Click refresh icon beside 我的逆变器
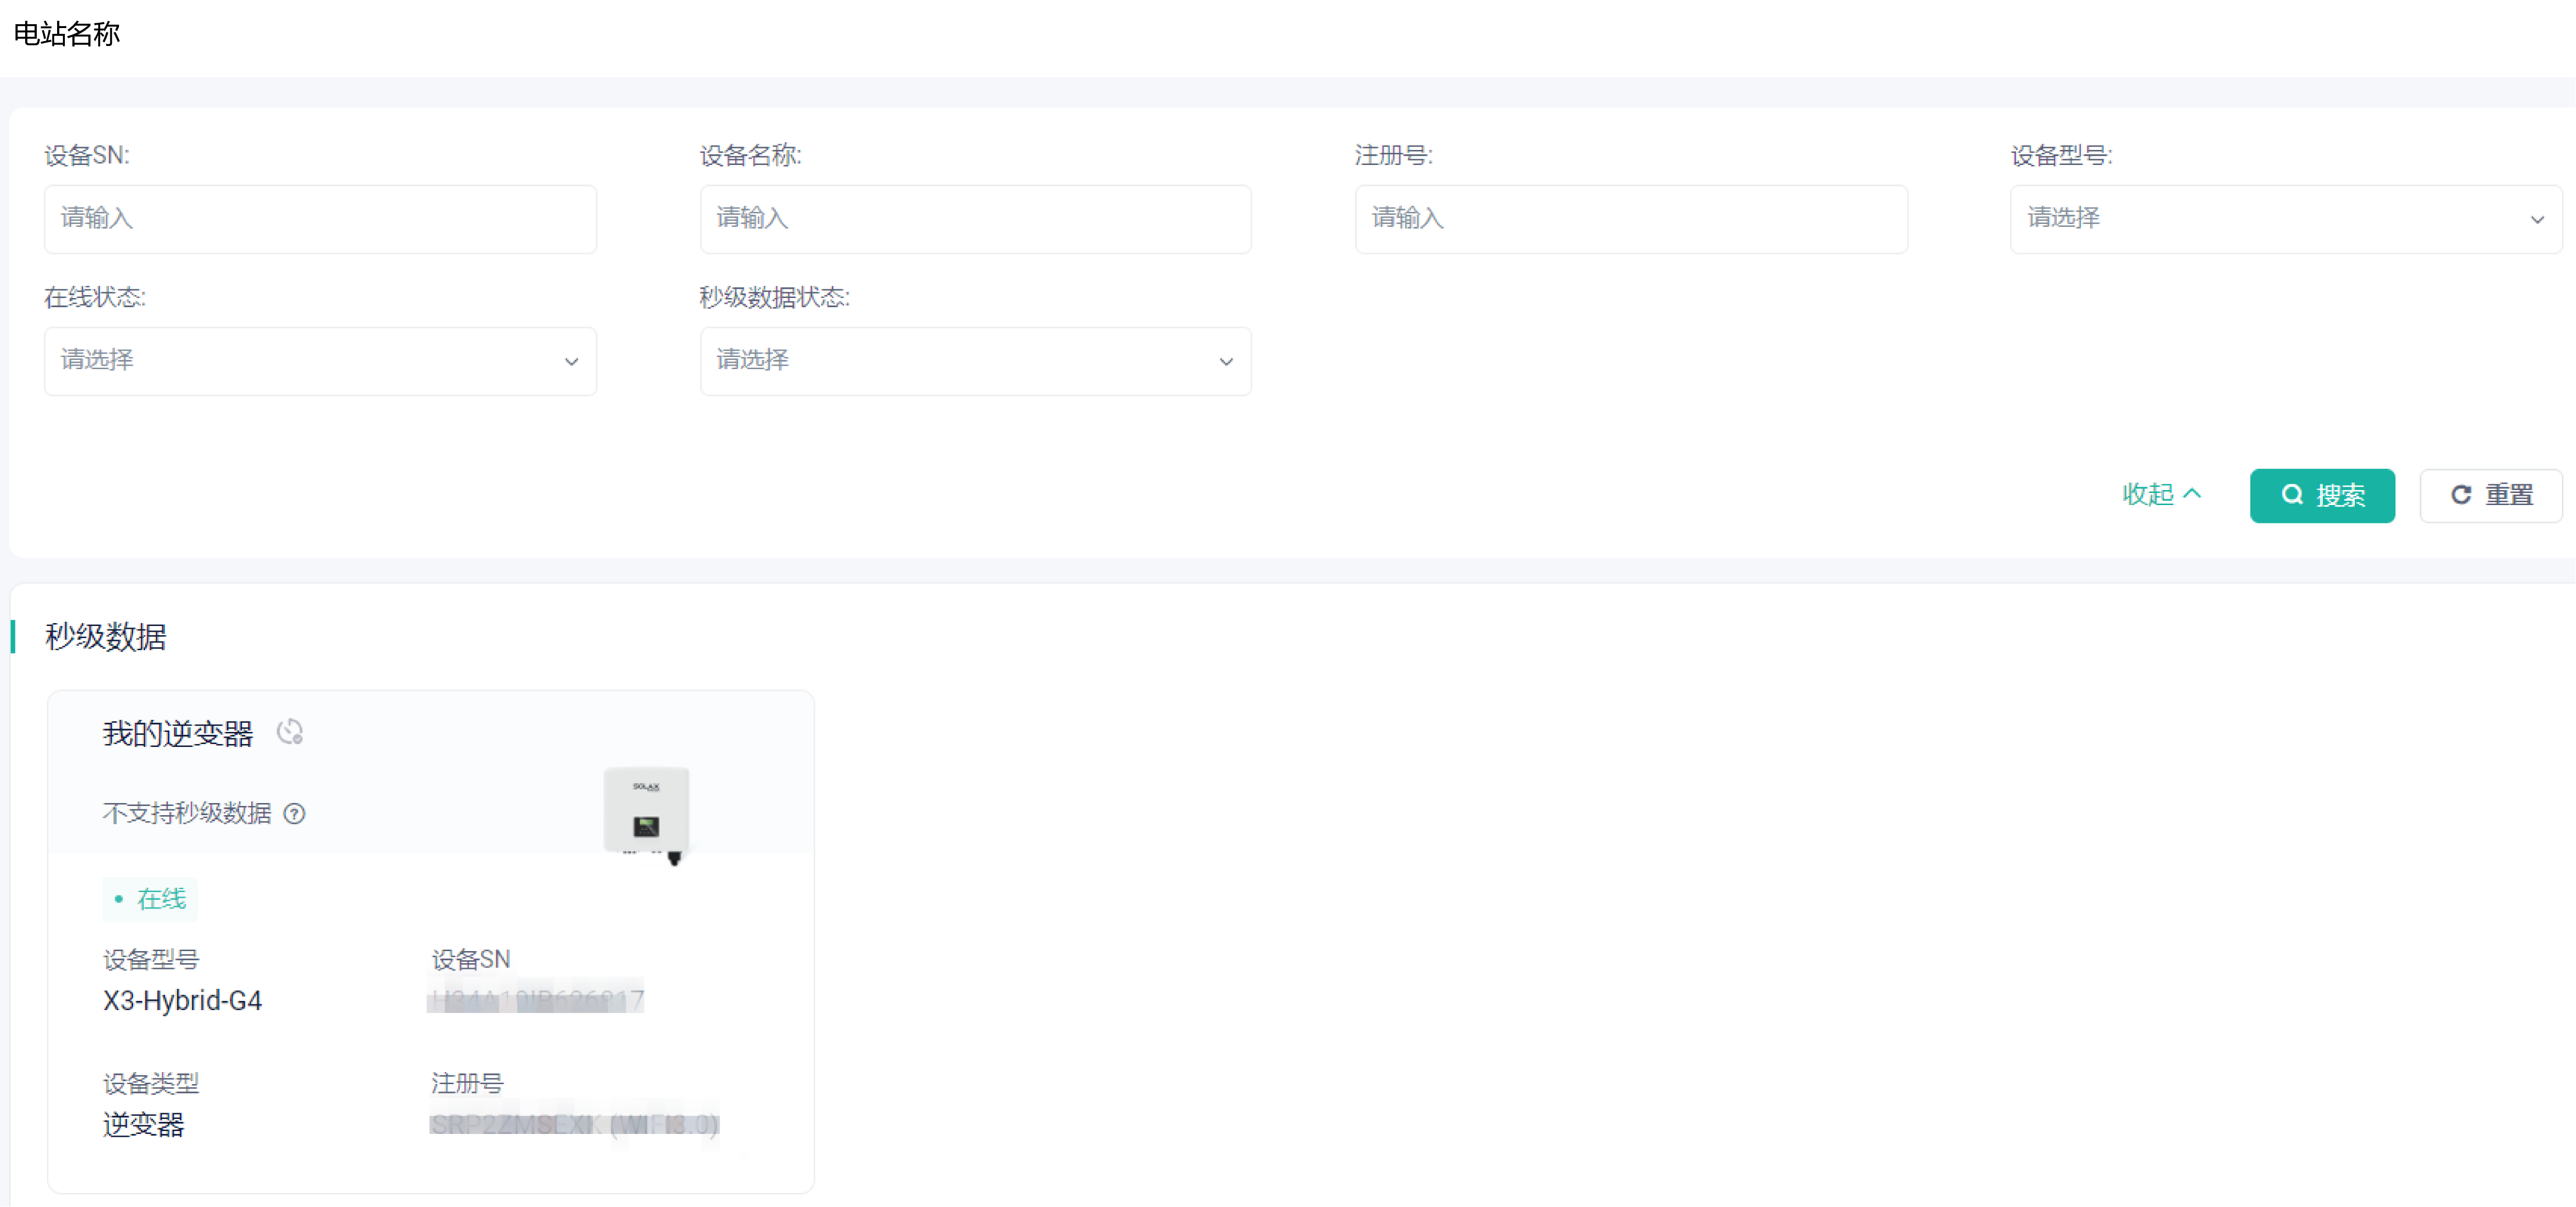2576x1207 pixels. [x=290, y=733]
